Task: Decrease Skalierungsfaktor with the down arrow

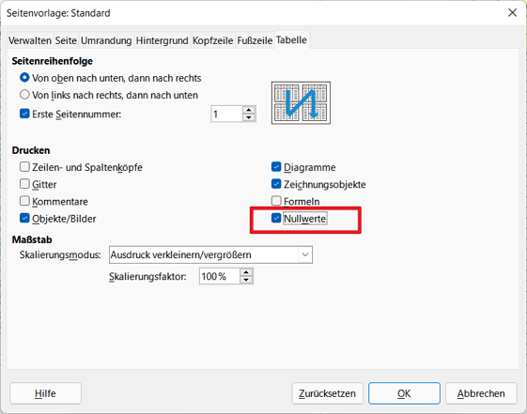Action: click(x=246, y=280)
